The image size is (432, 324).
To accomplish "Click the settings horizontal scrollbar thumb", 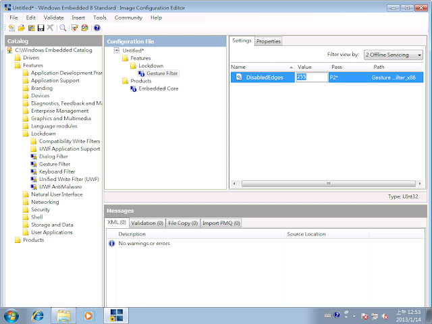I will [329, 184].
